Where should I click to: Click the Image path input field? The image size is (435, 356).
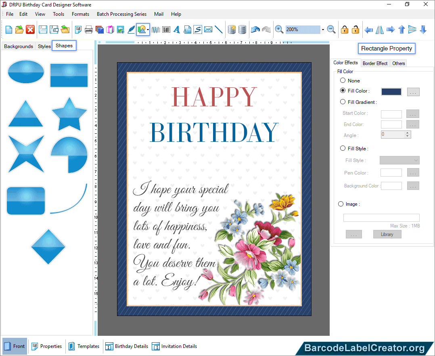[x=381, y=218]
